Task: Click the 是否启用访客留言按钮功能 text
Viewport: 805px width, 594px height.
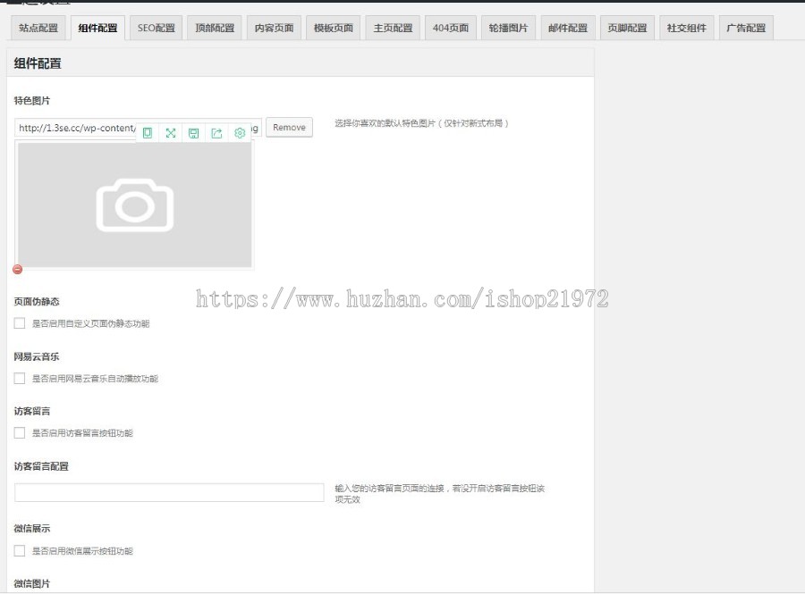Action: point(82,433)
